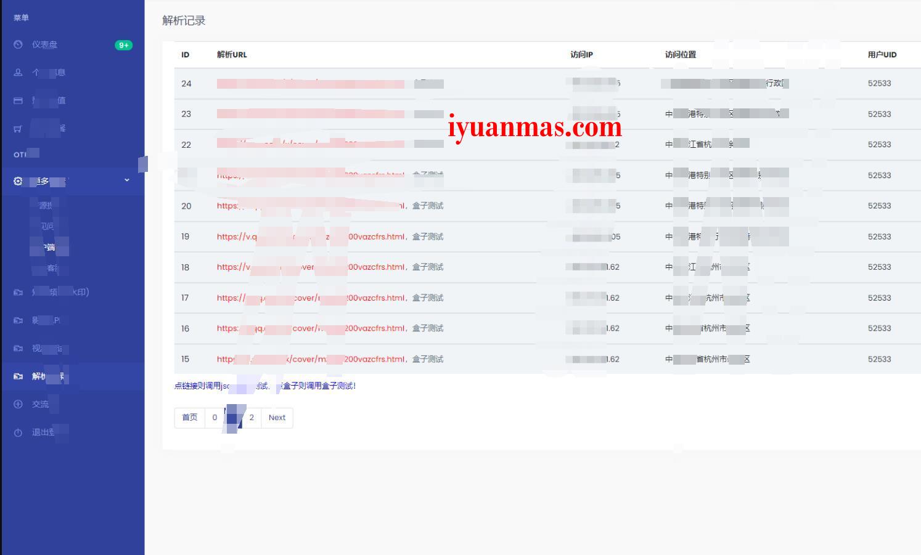Click the person icon in the sidebar

click(x=18, y=72)
